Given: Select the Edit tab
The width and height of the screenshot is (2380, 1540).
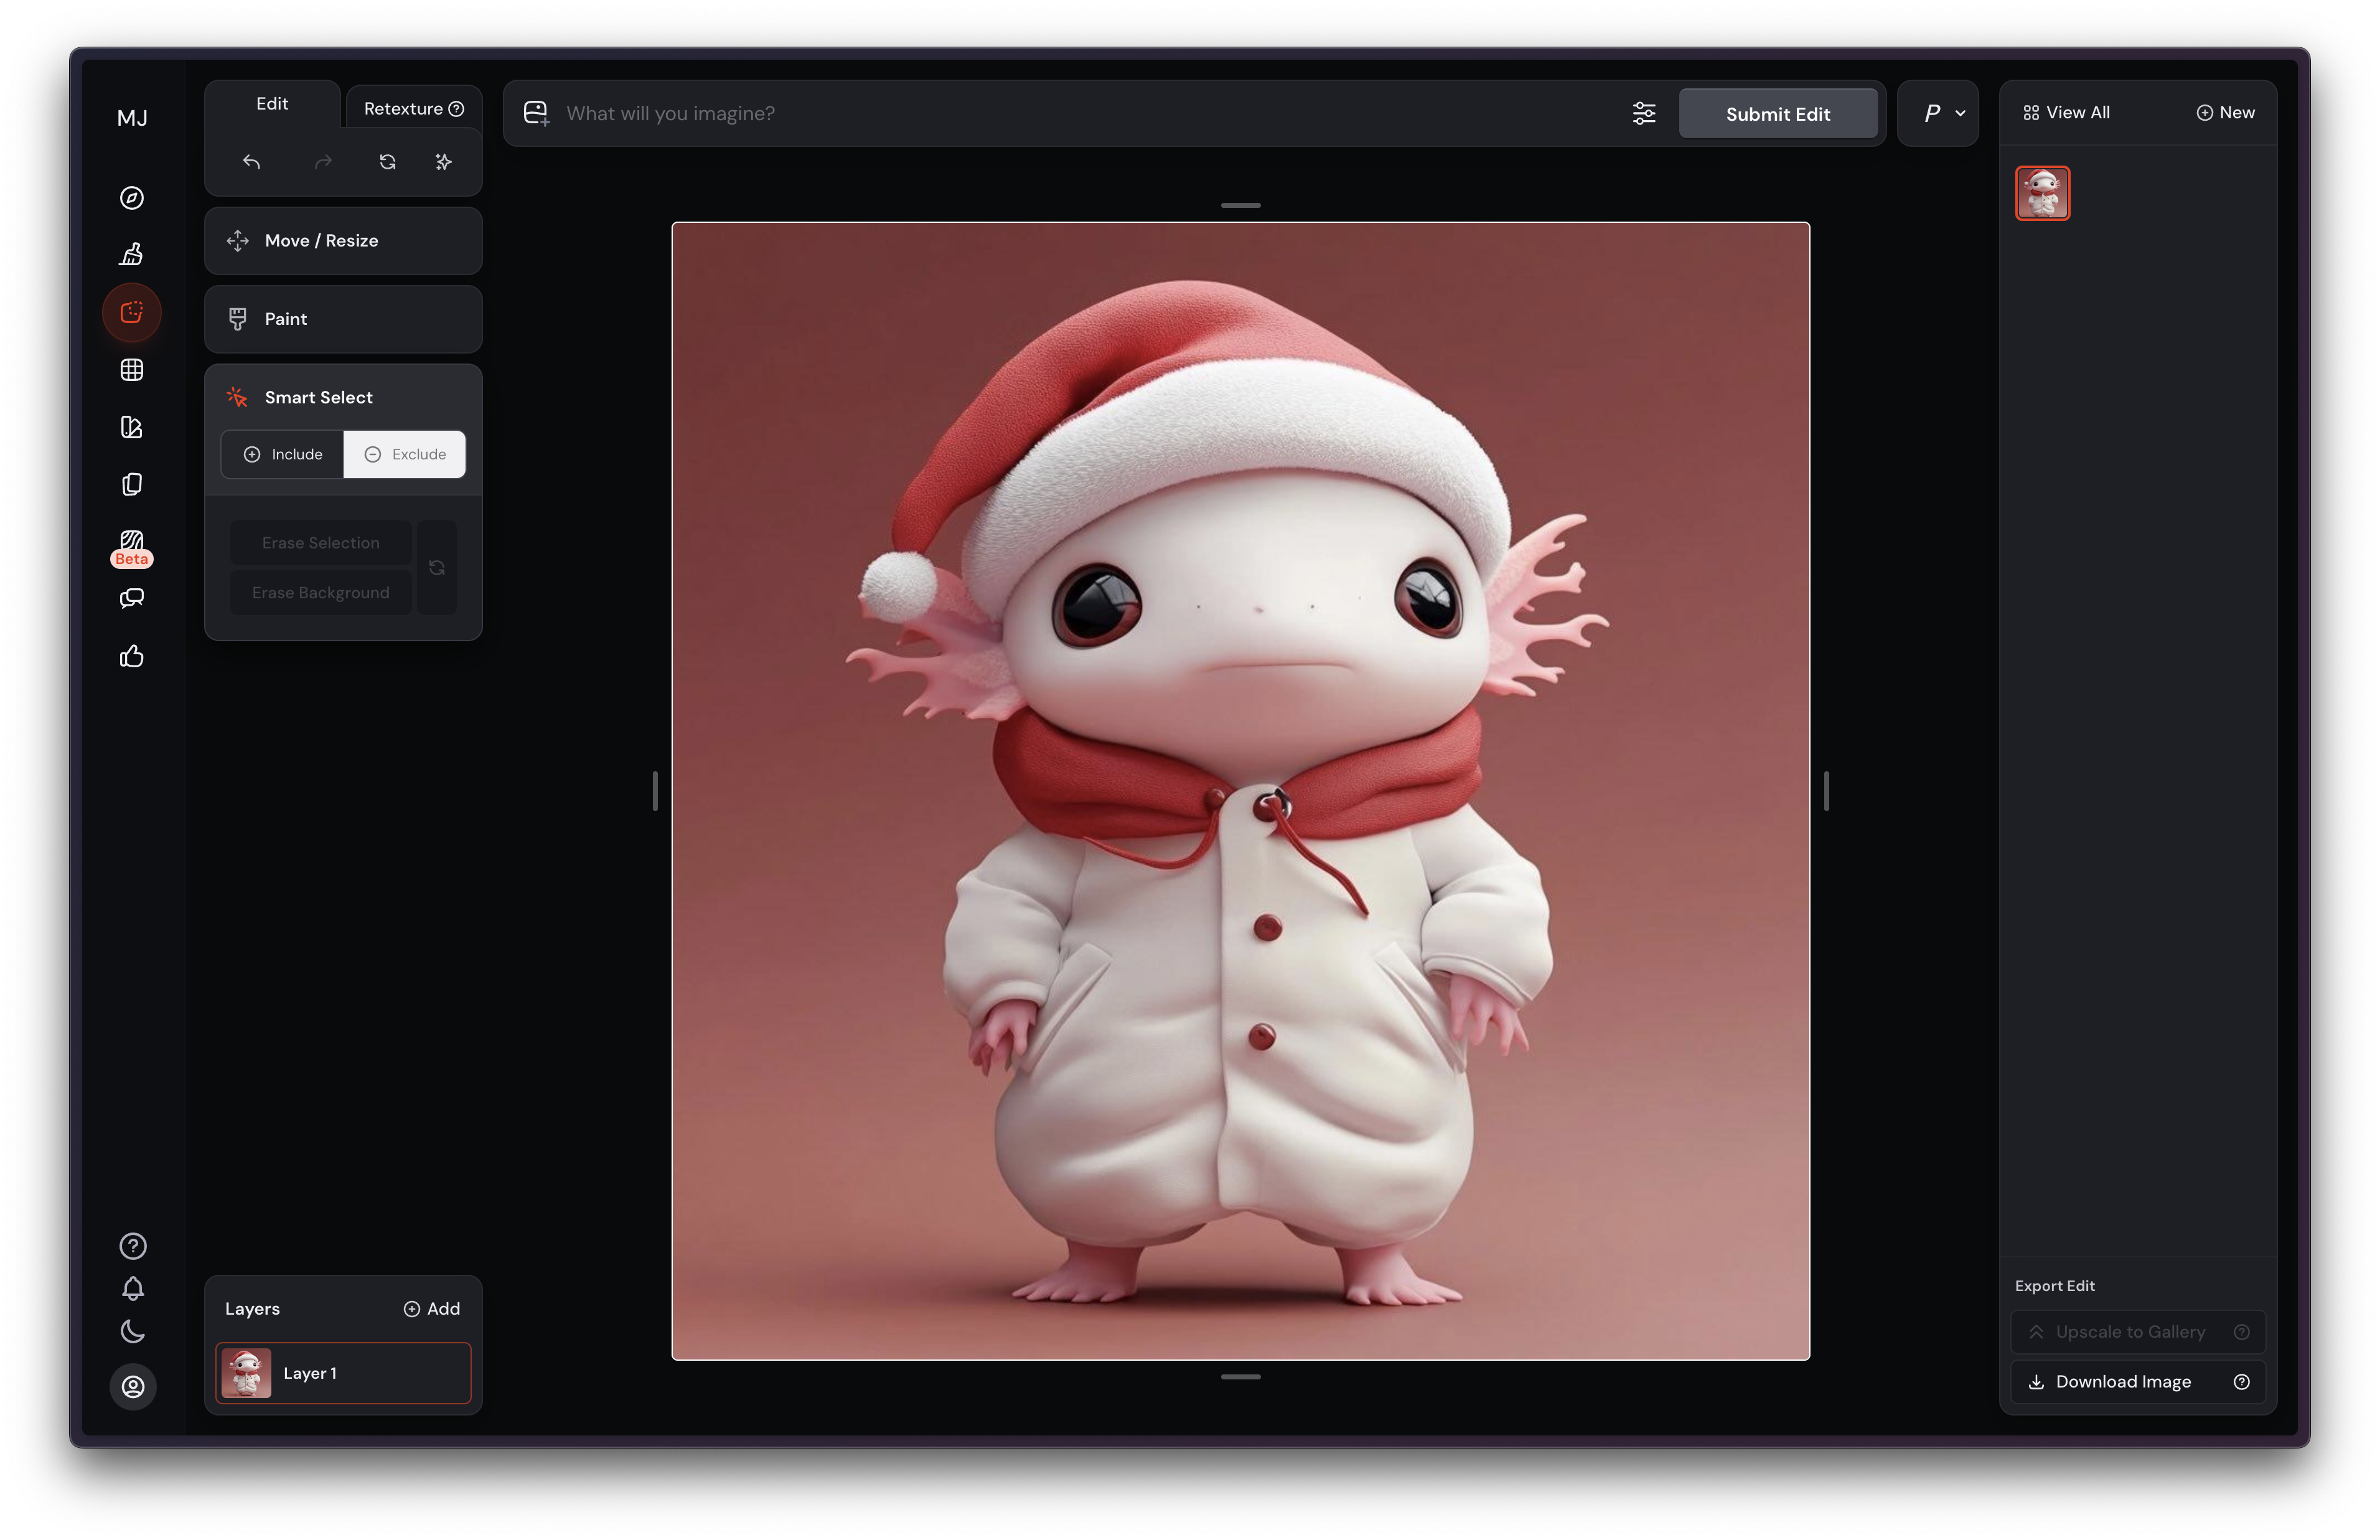Looking at the screenshot, I should coord(272,104).
